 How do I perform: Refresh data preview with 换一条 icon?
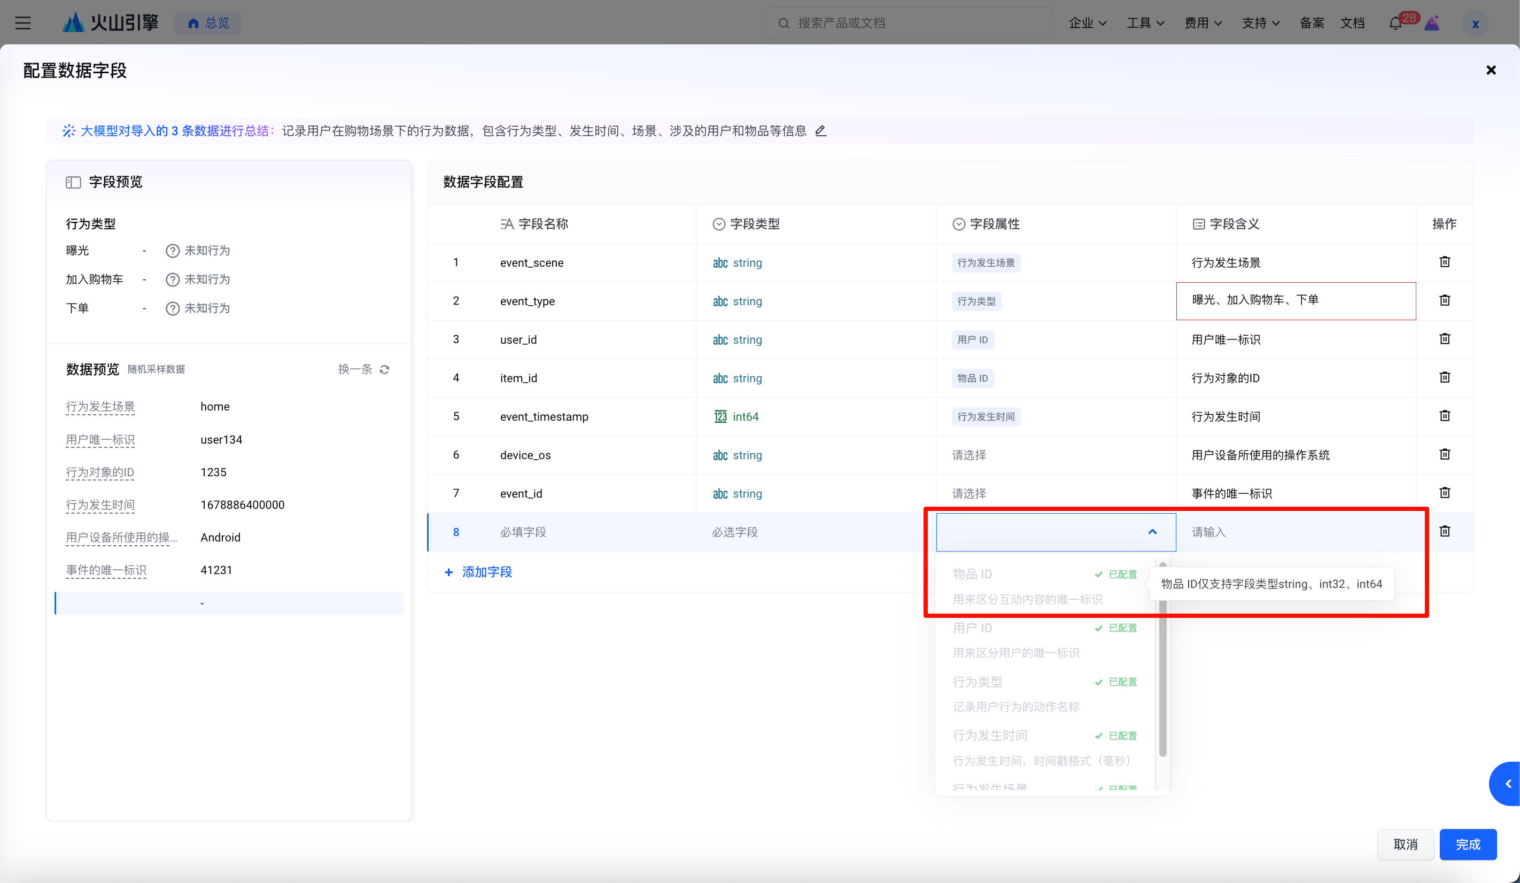tap(384, 369)
